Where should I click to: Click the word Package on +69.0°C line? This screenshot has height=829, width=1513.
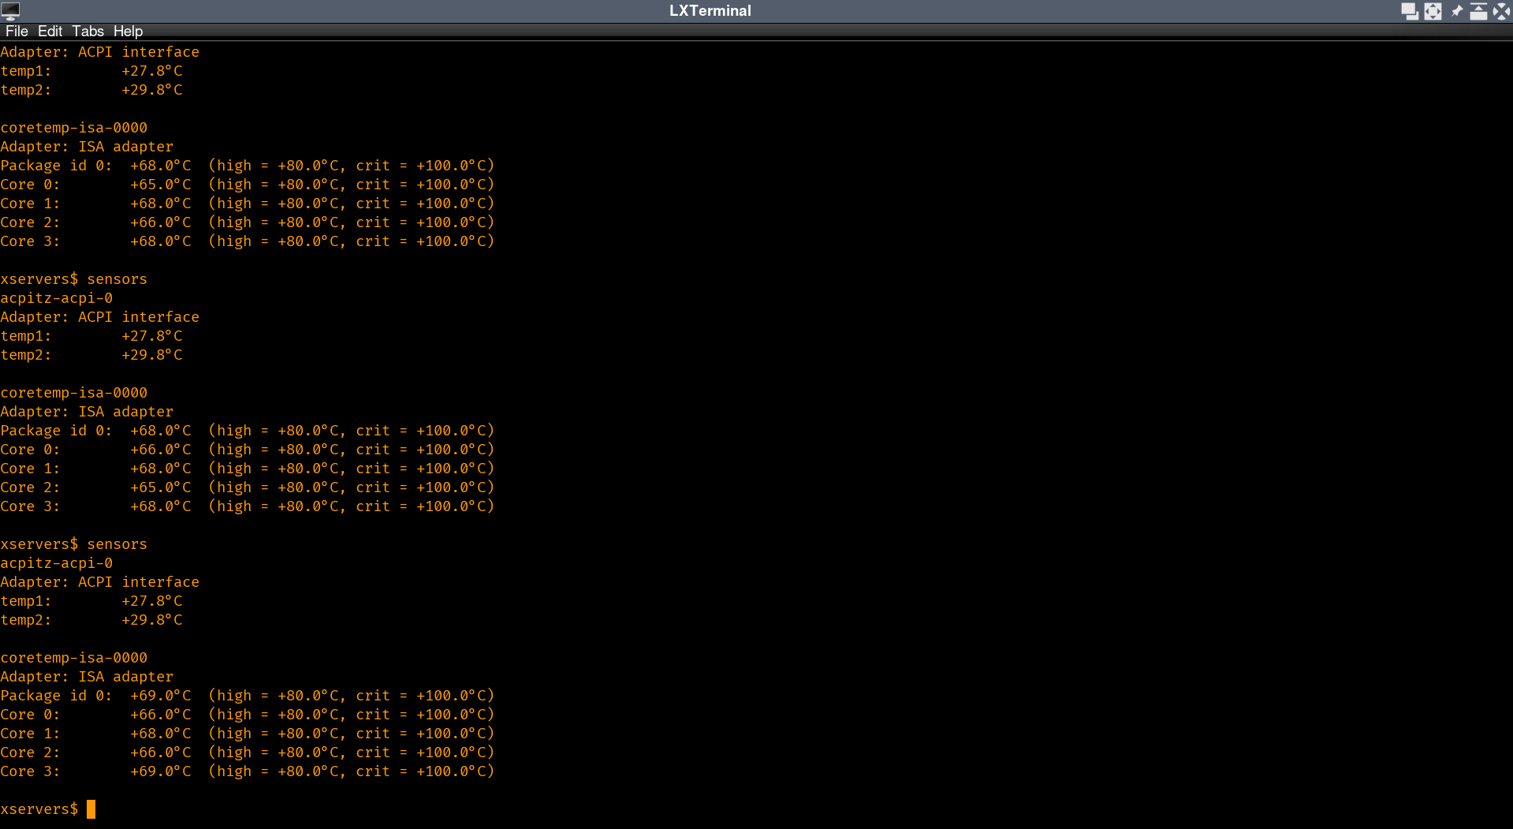pyautogui.click(x=31, y=696)
